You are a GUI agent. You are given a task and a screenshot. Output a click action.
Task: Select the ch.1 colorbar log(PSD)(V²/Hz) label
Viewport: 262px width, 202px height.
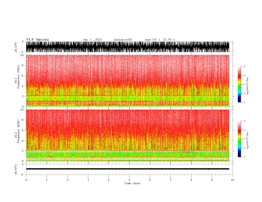tap(248, 86)
